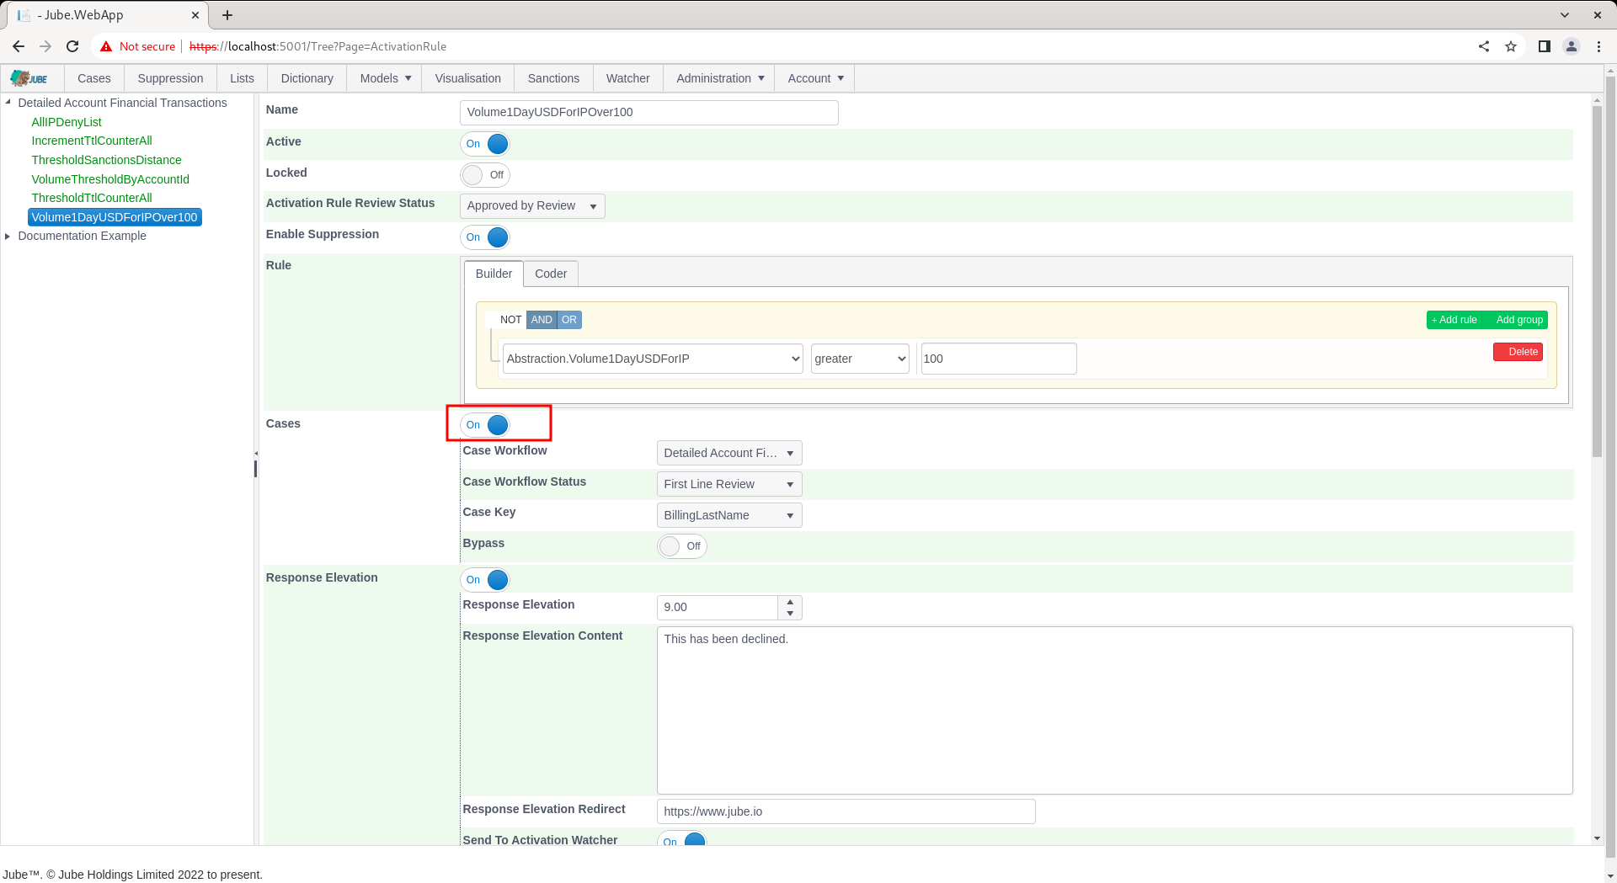The width and height of the screenshot is (1617, 883).
Task: Click the rule value field containing 100
Action: (999, 359)
